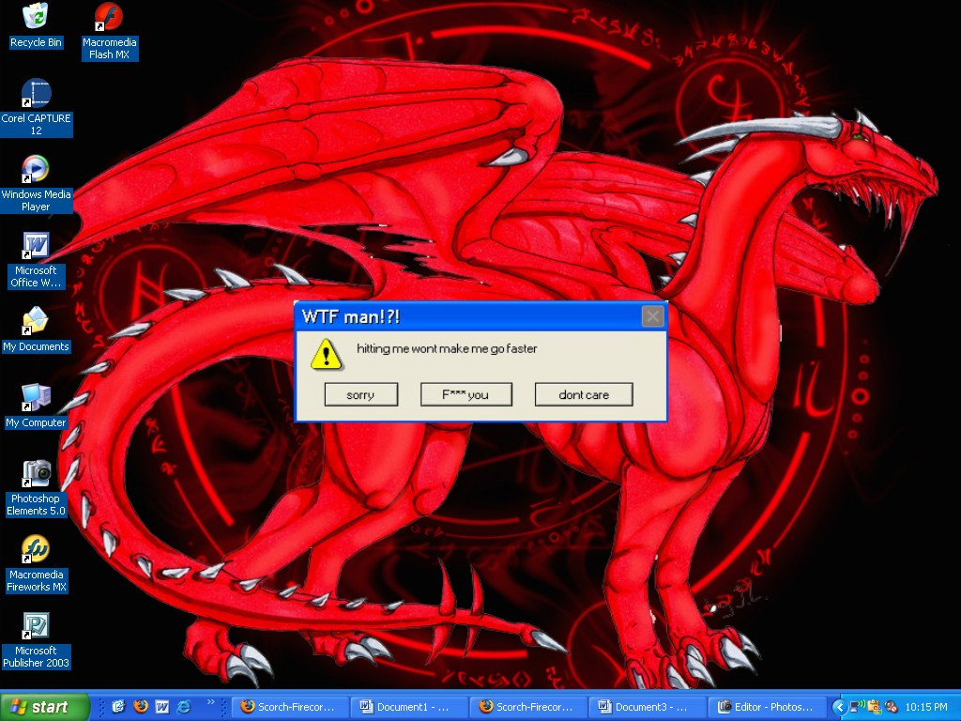961x721 pixels.
Task: Click the muted volume tray icon
Action: click(x=892, y=707)
